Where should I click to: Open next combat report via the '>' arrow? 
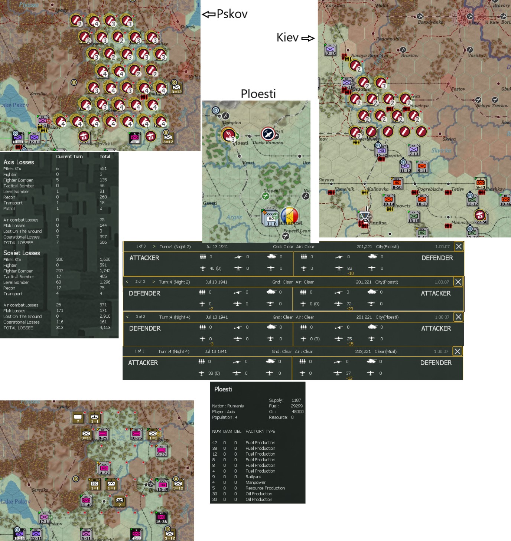(x=153, y=246)
